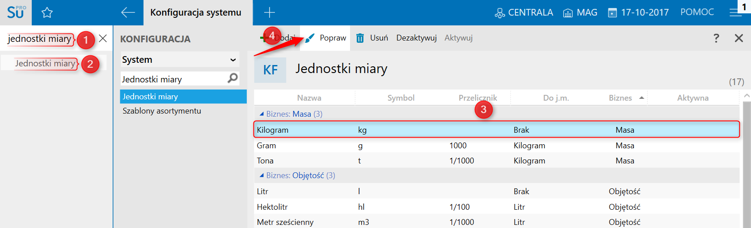Go back with the left arrow
751x228 pixels.
tap(128, 12)
